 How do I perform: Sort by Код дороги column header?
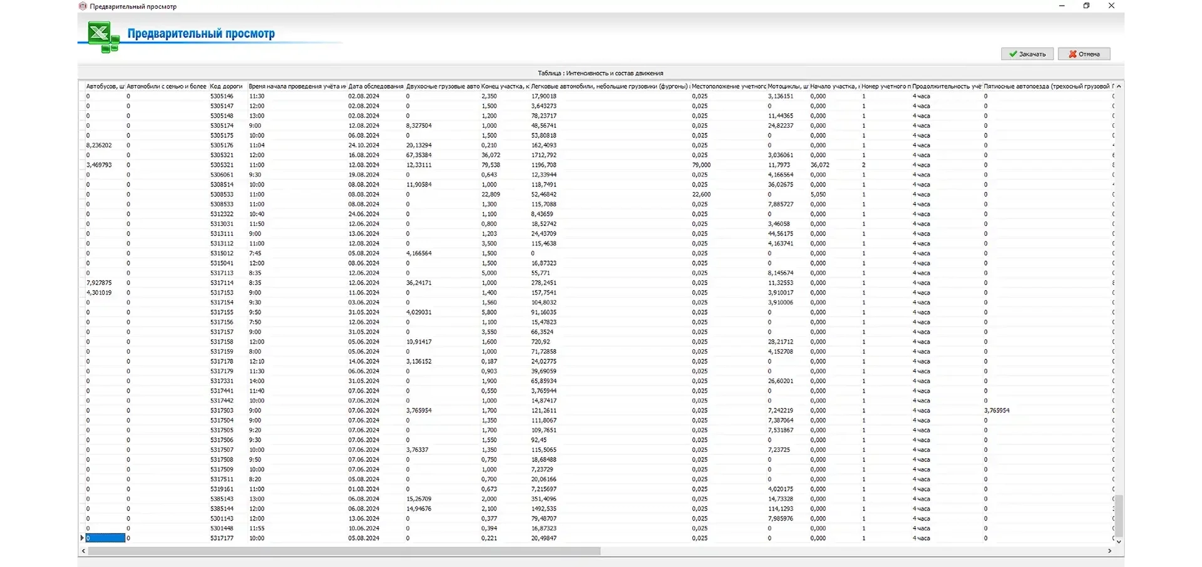click(x=226, y=86)
